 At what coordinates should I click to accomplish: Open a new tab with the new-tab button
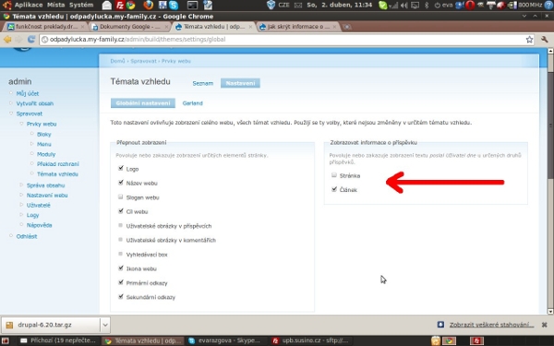pyautogui.click(x=347, y=27)
